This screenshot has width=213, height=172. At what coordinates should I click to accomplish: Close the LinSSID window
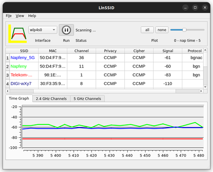tap(205, 8)
